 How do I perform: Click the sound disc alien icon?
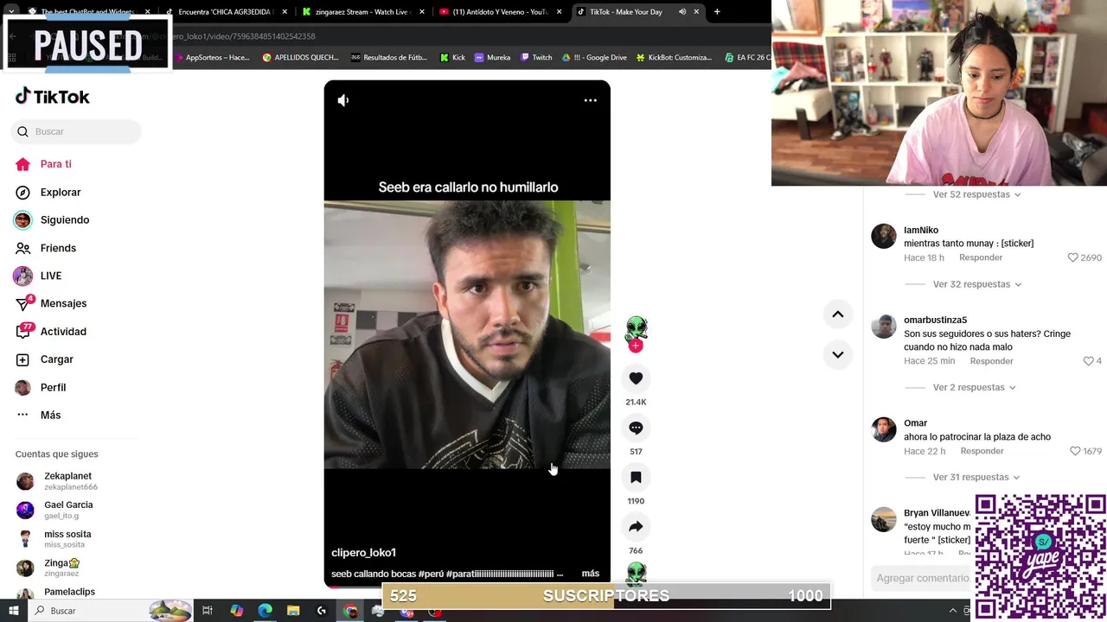(637, 574)
